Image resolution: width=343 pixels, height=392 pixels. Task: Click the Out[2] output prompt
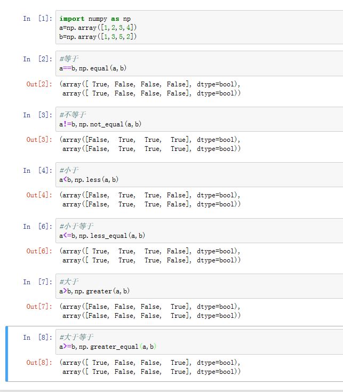pos(39,84)
